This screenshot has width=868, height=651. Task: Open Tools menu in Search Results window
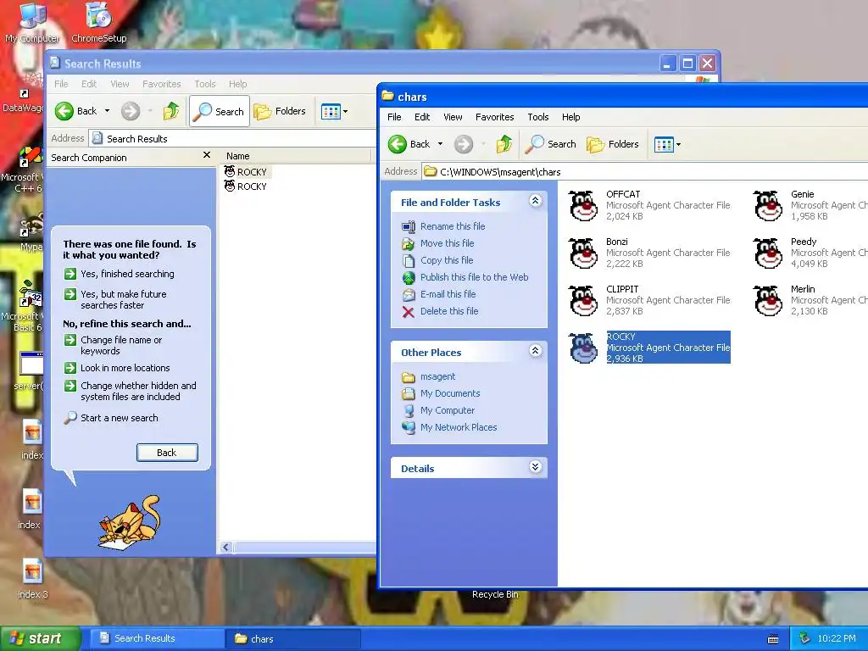[205, 84]
